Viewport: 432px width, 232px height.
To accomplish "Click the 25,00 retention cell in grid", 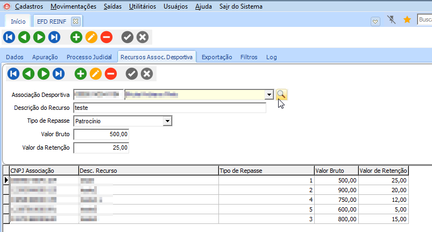I will (x=383, y=180).
